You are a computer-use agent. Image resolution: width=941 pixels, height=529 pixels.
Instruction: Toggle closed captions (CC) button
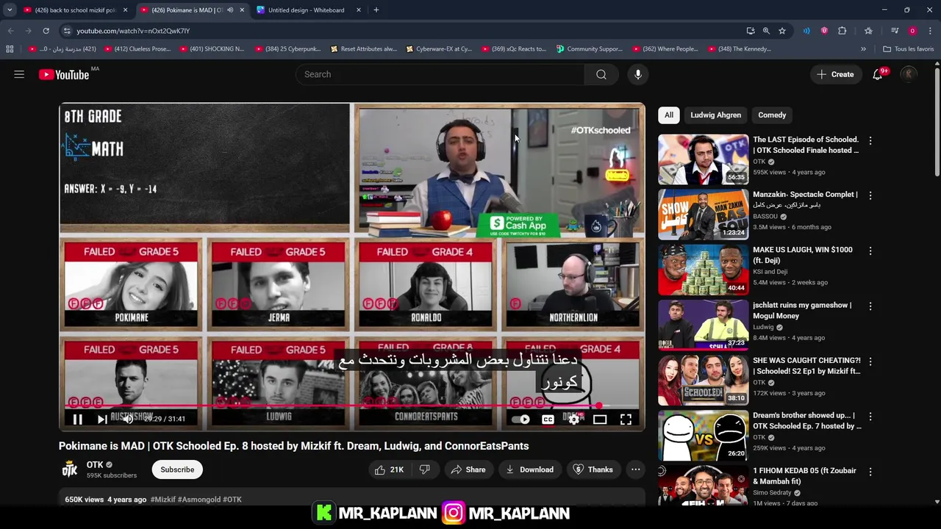pyautogui.click(x=548, y=419)
